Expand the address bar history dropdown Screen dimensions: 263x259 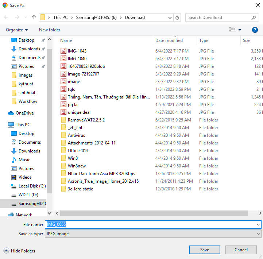(170, 18)
